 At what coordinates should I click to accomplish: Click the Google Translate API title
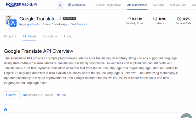pos(37,19)
